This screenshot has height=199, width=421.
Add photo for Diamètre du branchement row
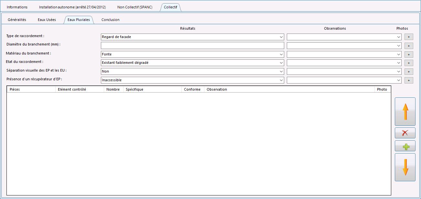409,46
